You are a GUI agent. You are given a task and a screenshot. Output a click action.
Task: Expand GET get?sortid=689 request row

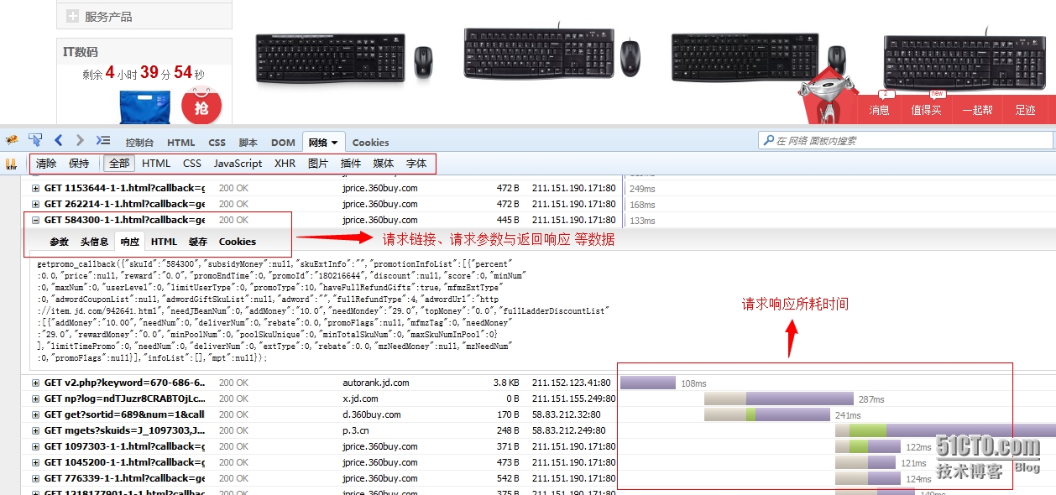pyautogui.click(x=35, y=414)
